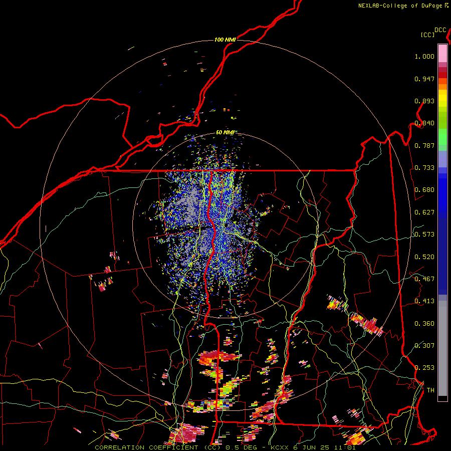Pick the gray color bar segment
Screen dimensions: 451x451
(442, 348)
